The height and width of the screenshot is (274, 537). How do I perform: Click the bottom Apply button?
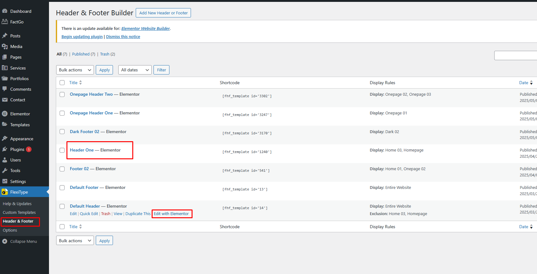coord(104,240)
